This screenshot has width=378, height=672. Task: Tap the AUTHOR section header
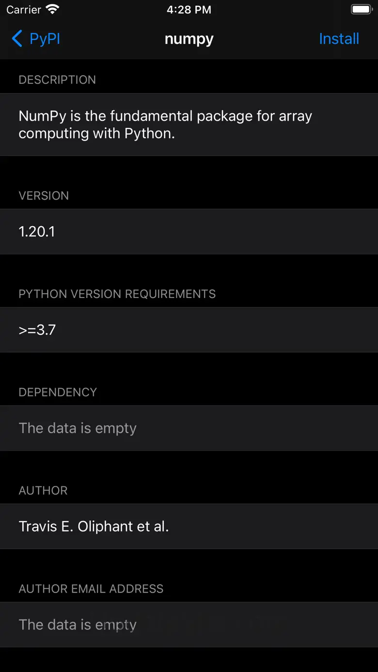point(43,491)
